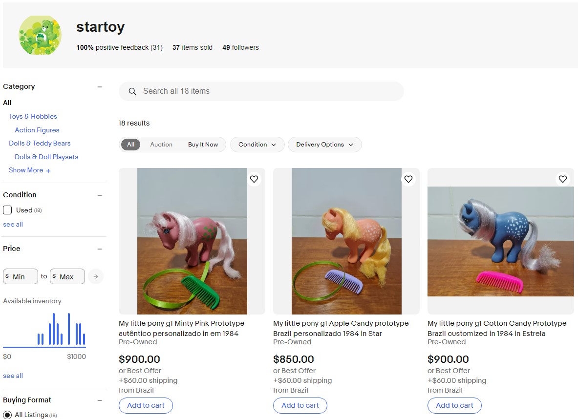Open the Condition dropdown filter
Screen dimensions: 578x419
(x=257, y=145)
